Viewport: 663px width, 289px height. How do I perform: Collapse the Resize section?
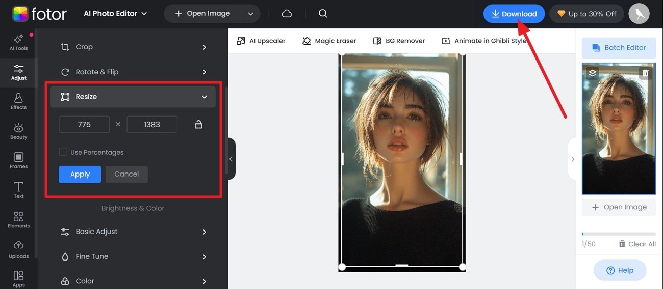click(x=133, y=97)
